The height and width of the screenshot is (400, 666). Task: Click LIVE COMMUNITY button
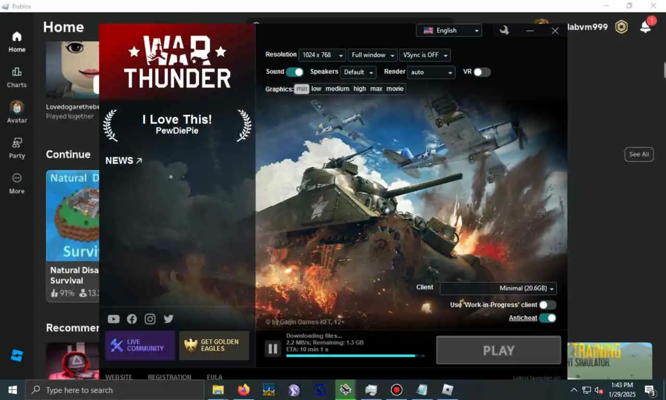pos(140,345)
